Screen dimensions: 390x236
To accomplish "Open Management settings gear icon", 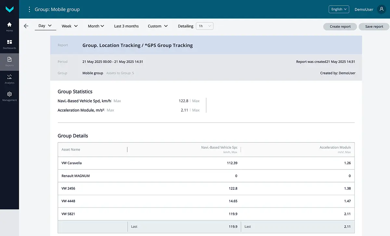I will click(9, 96).
